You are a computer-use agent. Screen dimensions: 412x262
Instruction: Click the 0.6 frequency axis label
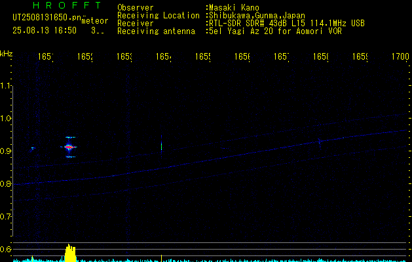tap(6, 249)
